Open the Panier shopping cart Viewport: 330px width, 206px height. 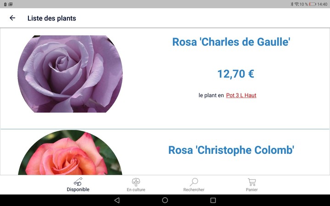tap(252, 184)
